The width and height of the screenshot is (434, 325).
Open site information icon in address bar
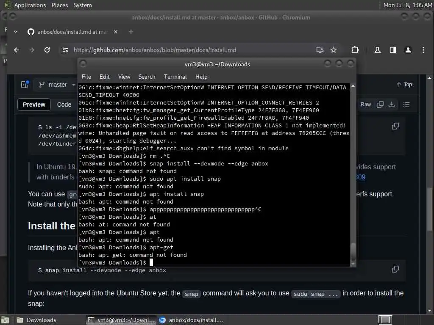[x=65, y=50]
